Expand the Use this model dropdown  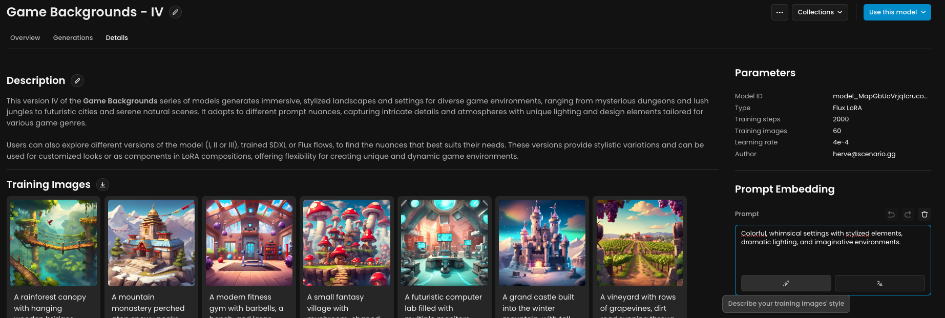(897, 12)
